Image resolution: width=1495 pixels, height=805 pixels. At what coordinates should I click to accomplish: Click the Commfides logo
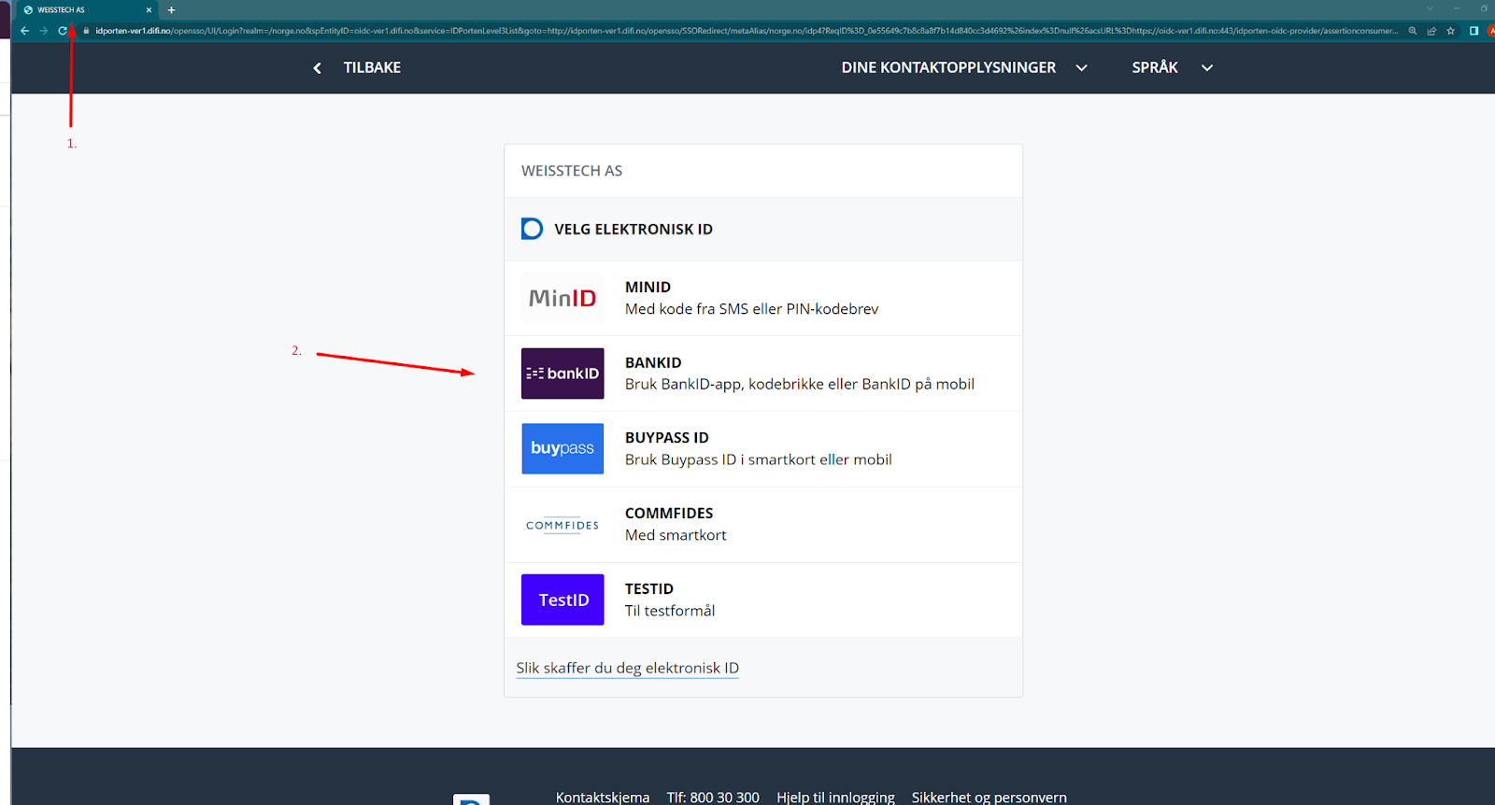pyautogui.click(x=562, y=525)
